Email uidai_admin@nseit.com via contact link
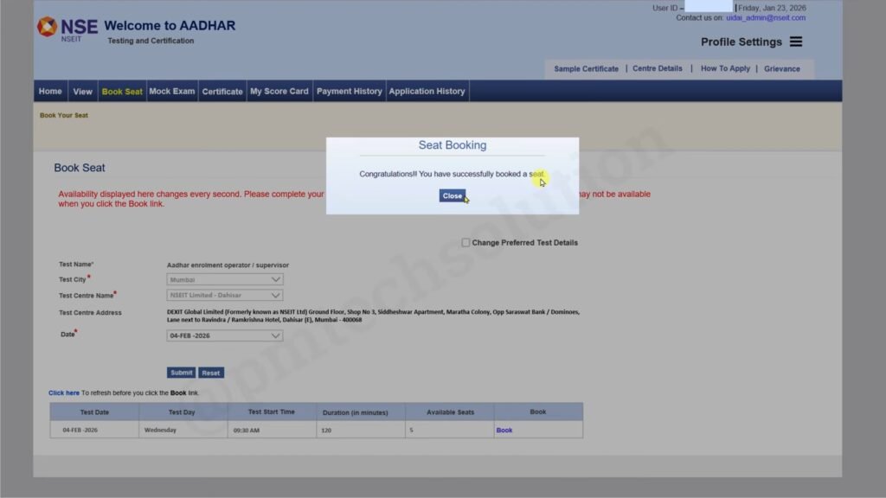886x498 pixels. pyautogui.click(x=767, y=17)
